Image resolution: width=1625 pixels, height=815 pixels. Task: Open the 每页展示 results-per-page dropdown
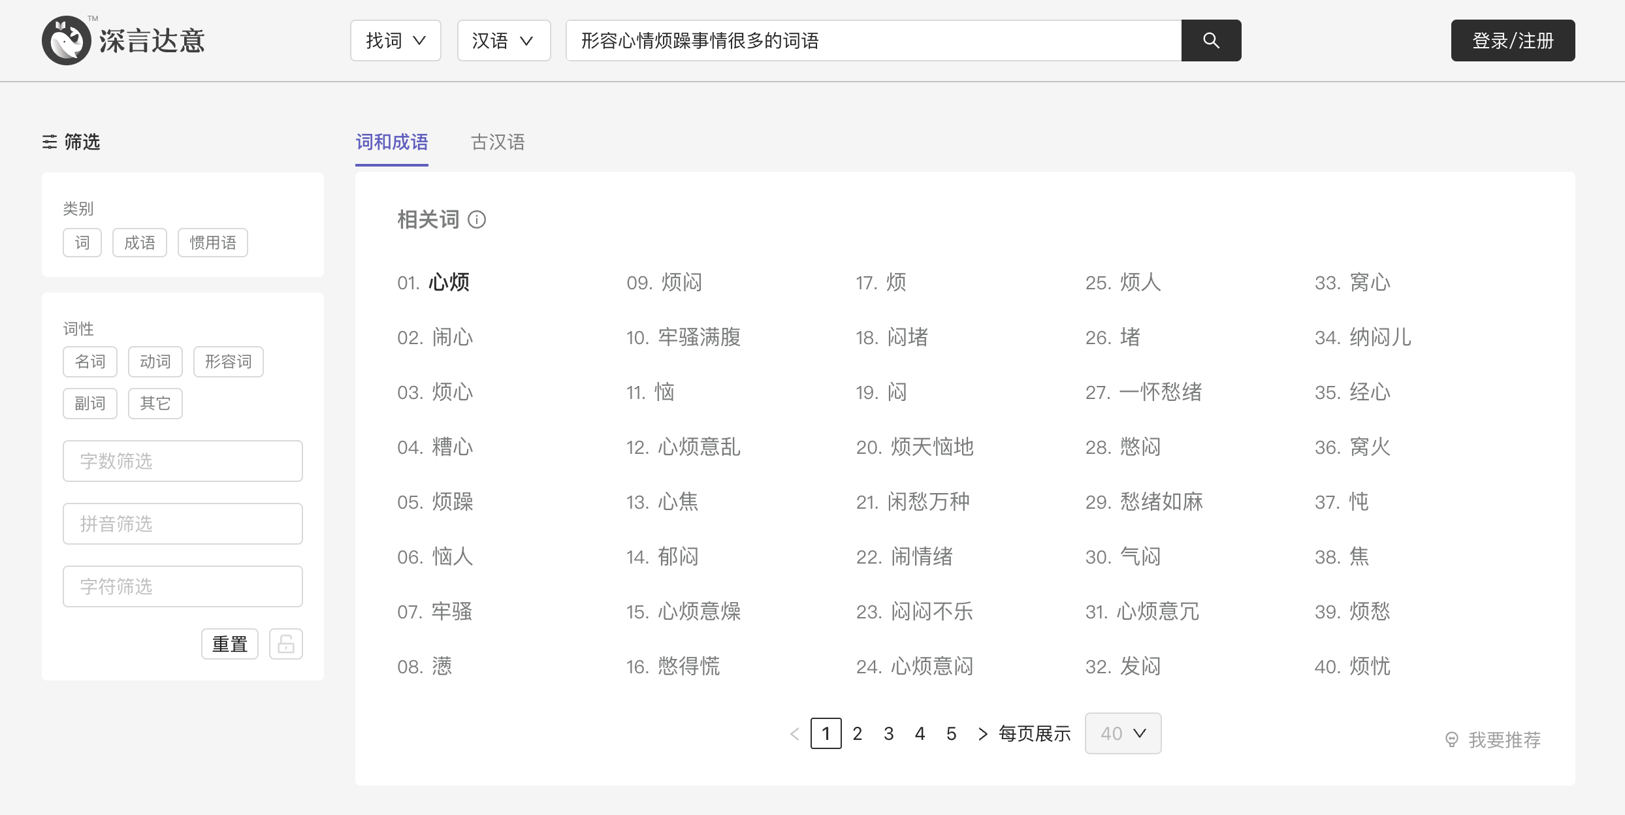tap(1122, 733)
